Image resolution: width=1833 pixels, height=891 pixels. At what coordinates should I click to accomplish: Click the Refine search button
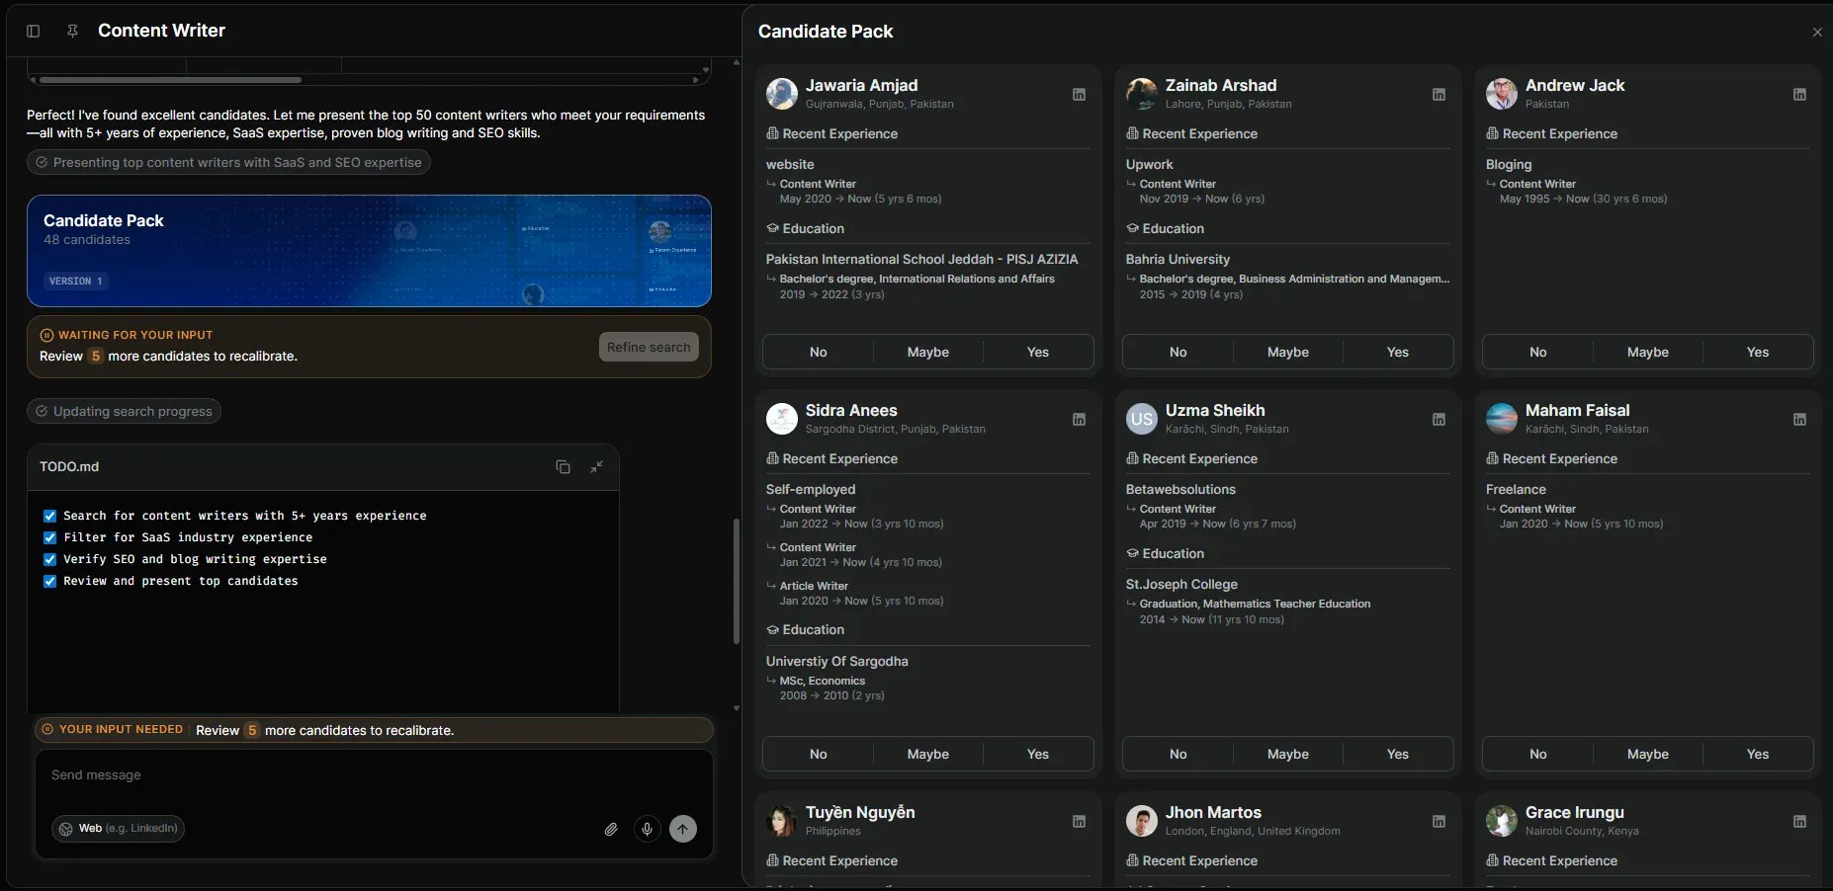[648, 347]
